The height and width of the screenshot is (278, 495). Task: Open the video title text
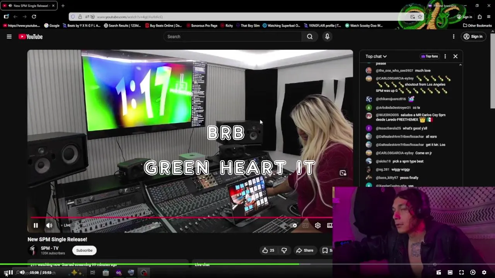click(x=57, y=239)
